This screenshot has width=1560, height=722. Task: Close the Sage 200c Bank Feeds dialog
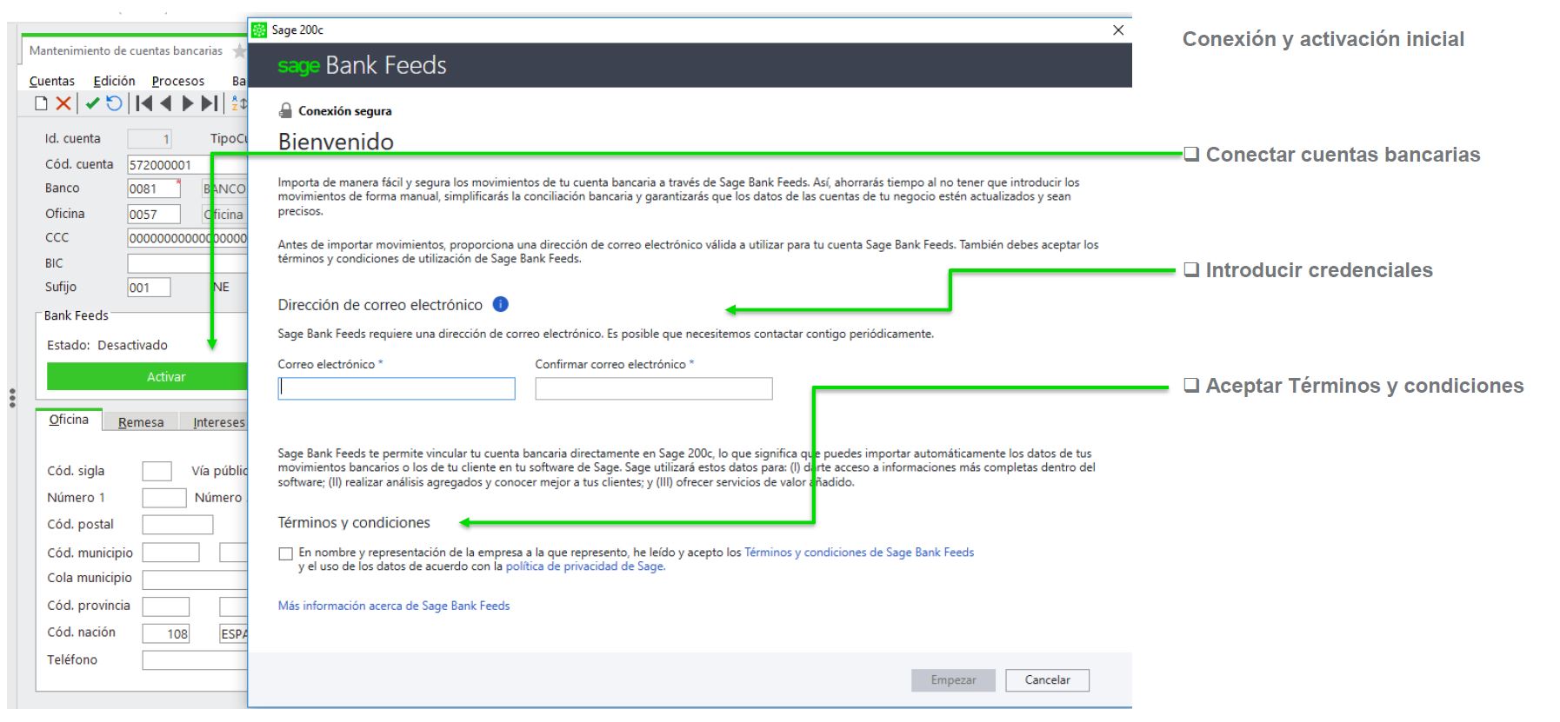(x=1118, y=30)
